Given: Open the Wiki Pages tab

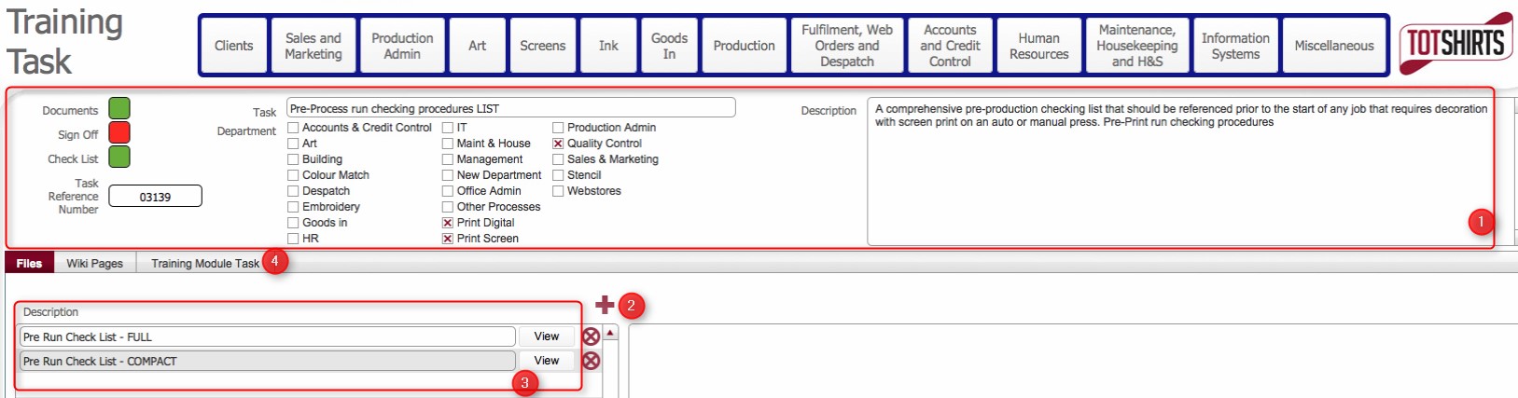Looking at the screenshot, I should [94, 263].
